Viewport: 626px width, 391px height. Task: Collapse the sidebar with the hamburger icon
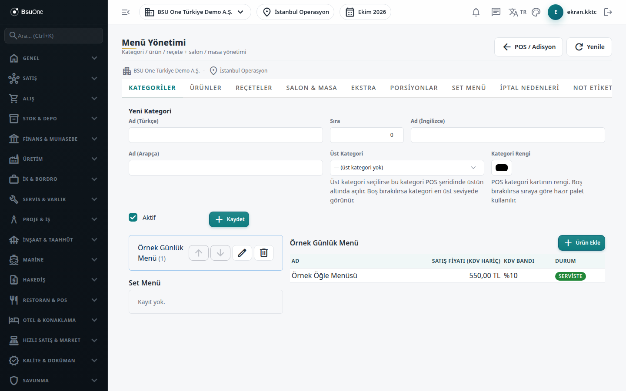pos(126,12)
